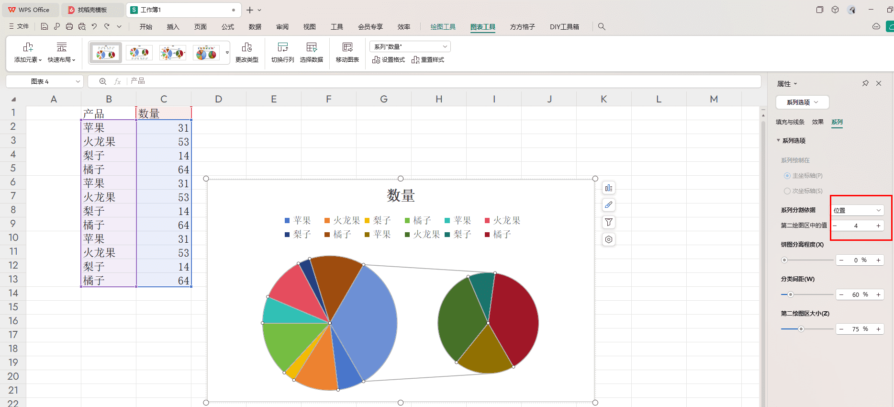Open quick access toolbar customize arrow

[x=119, y=27]
